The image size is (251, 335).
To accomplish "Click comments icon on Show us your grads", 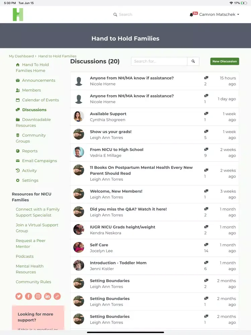I will 206,131.
